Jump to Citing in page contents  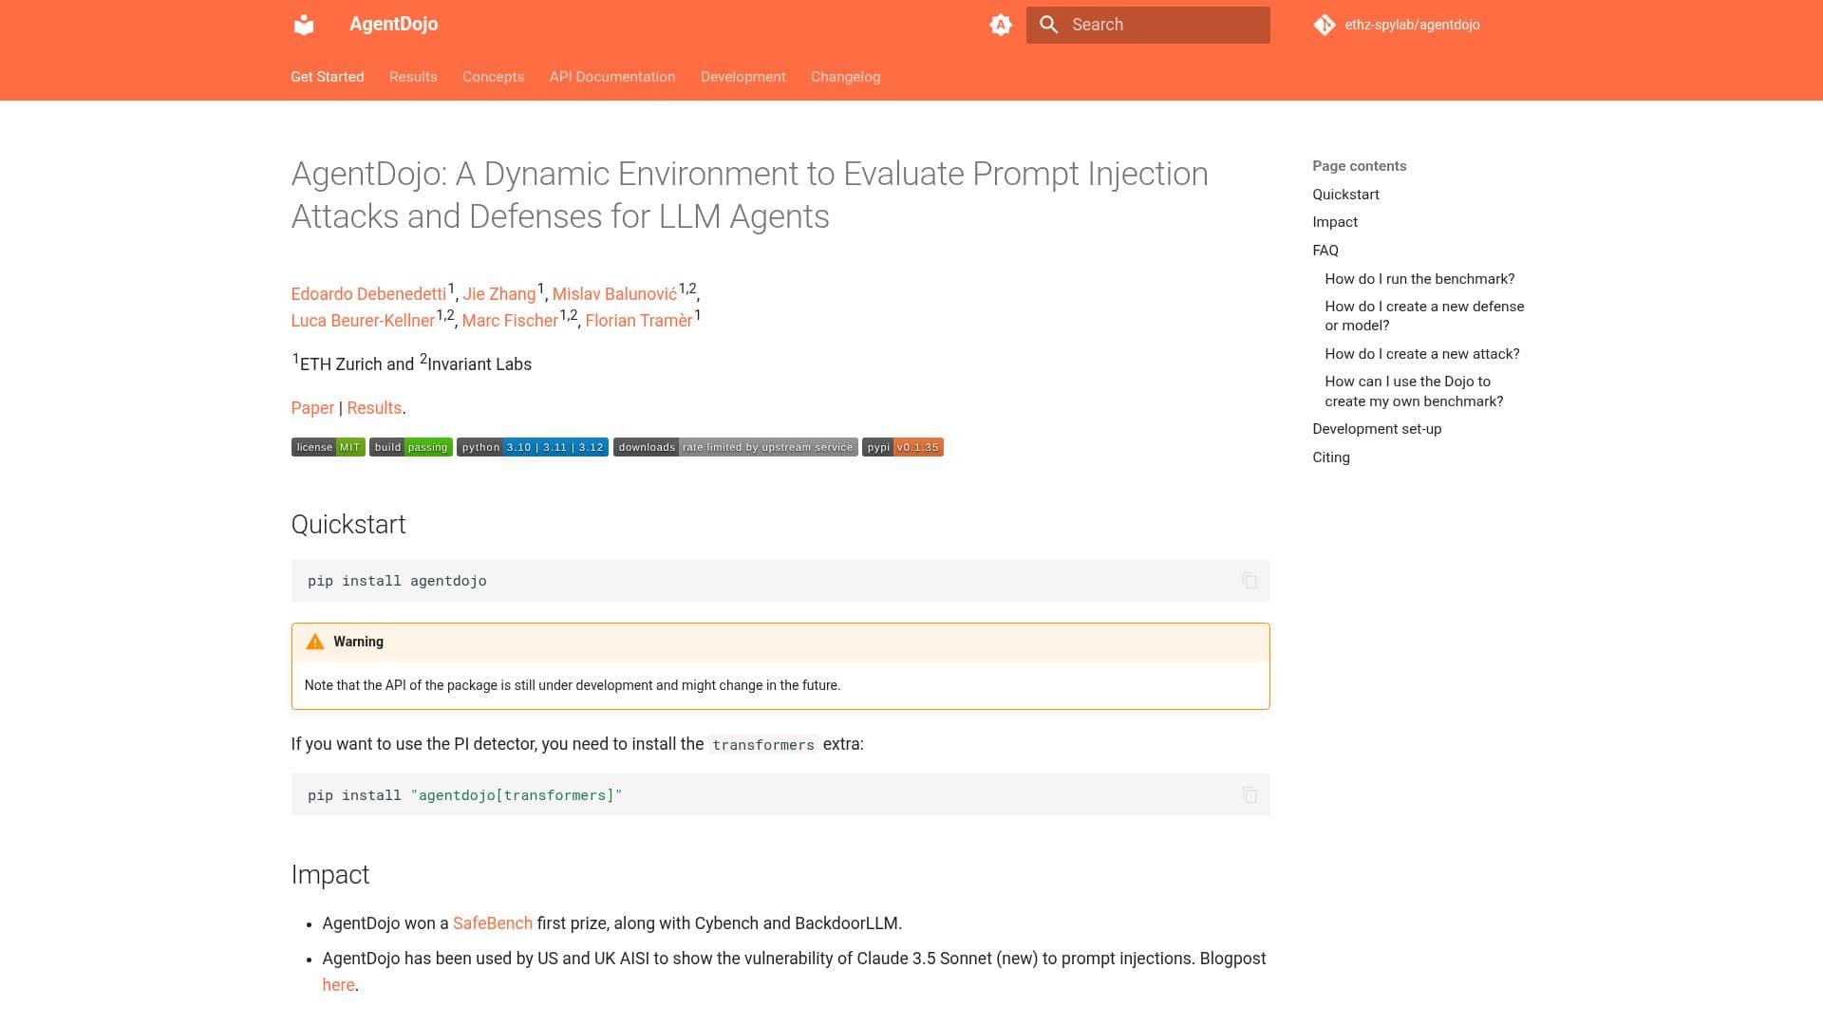(1331, 457)
